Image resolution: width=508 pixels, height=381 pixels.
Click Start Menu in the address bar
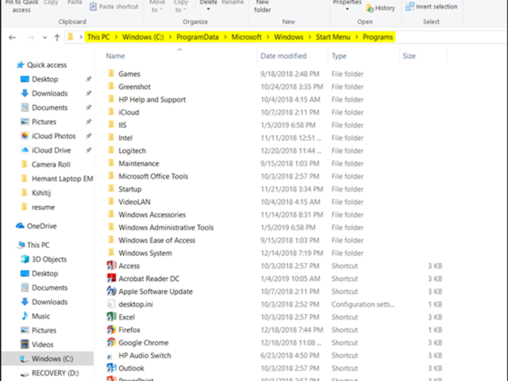click(333, 37)
